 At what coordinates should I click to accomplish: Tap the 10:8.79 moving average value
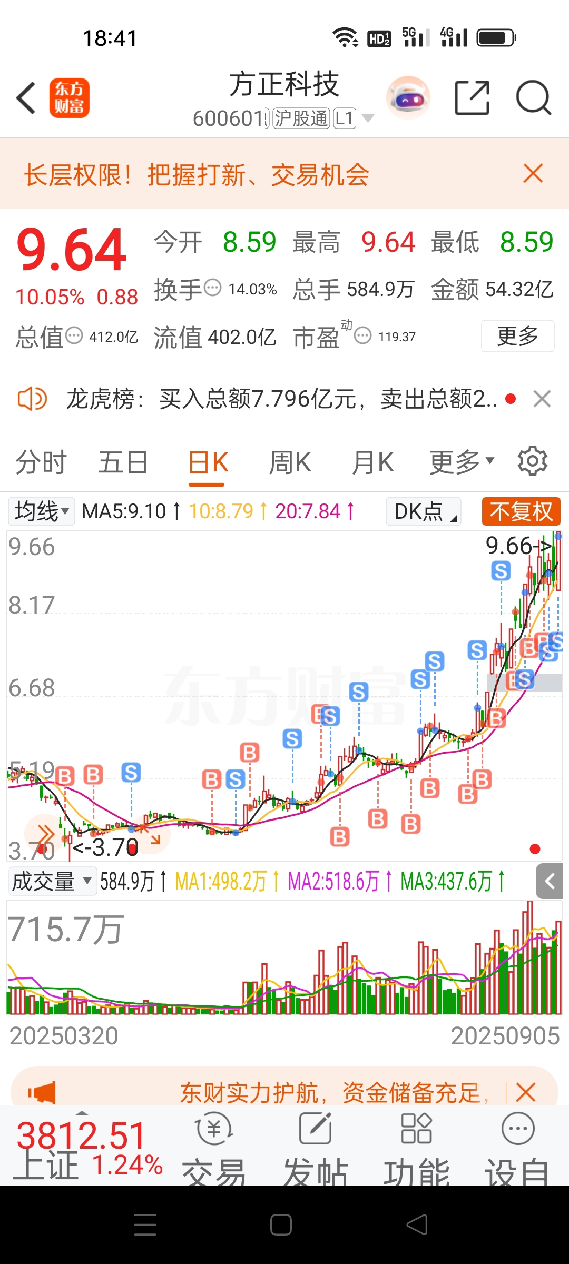[221, 511]
